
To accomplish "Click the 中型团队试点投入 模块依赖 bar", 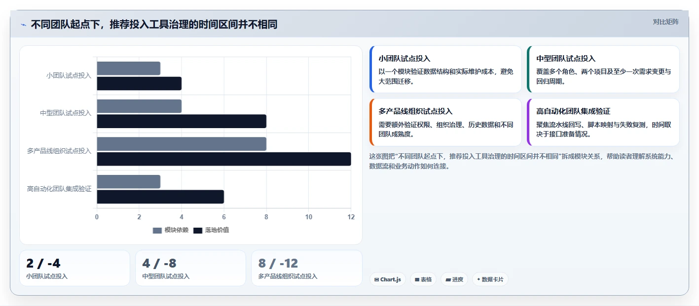I will [x=139, y=106].
